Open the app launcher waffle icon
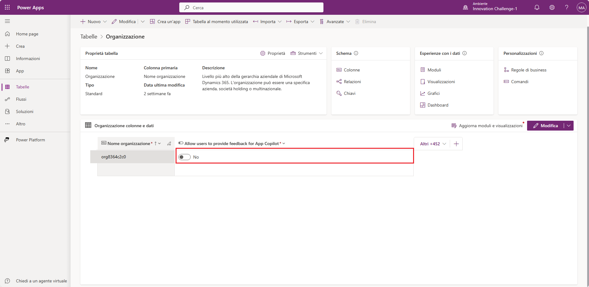Image resolution: width=589 pixels, height=287 pixels. coord(7,7)
